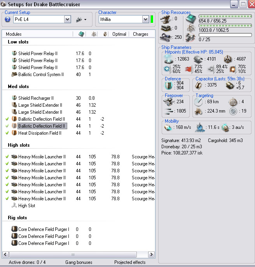Viewport: 255px width, 267px height.
Task: Click the turret hardpoints icon in Ship Resources
Action: (x=166, y=19)
